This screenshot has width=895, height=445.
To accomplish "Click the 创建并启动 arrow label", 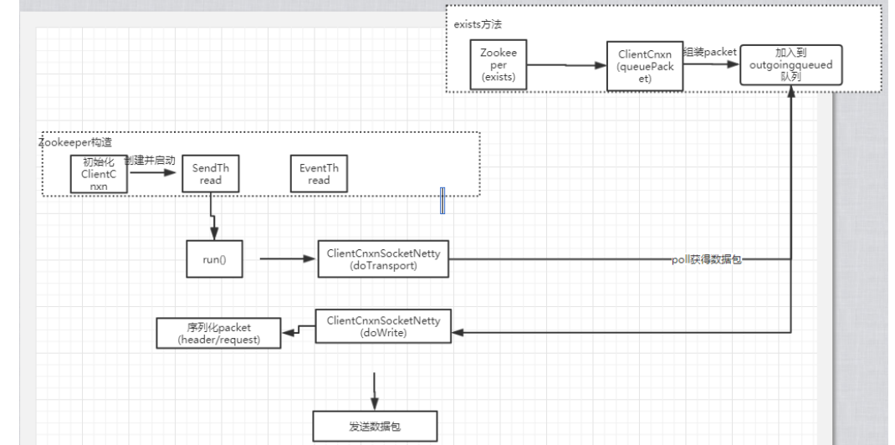I will click(x=150, y=161).
